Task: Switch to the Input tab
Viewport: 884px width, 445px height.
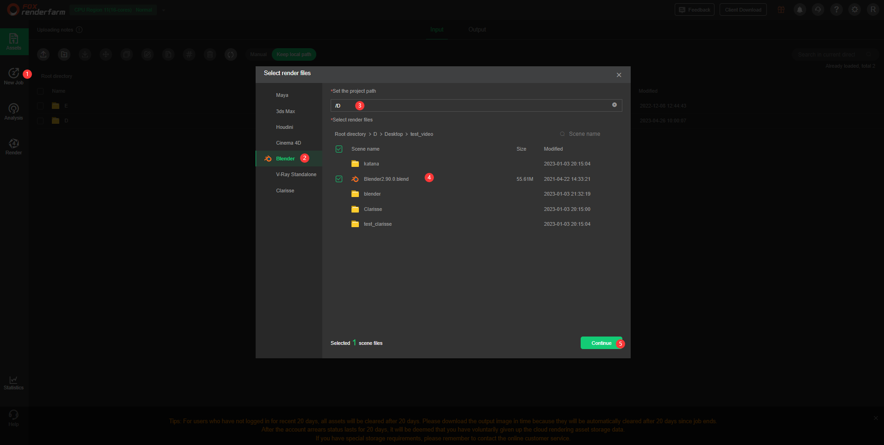Action: tap(437, 30)
